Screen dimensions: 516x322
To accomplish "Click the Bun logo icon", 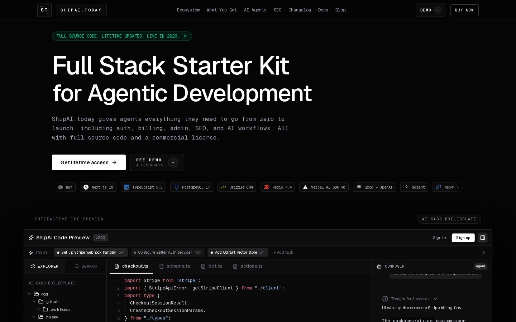I will pos(60,187).
